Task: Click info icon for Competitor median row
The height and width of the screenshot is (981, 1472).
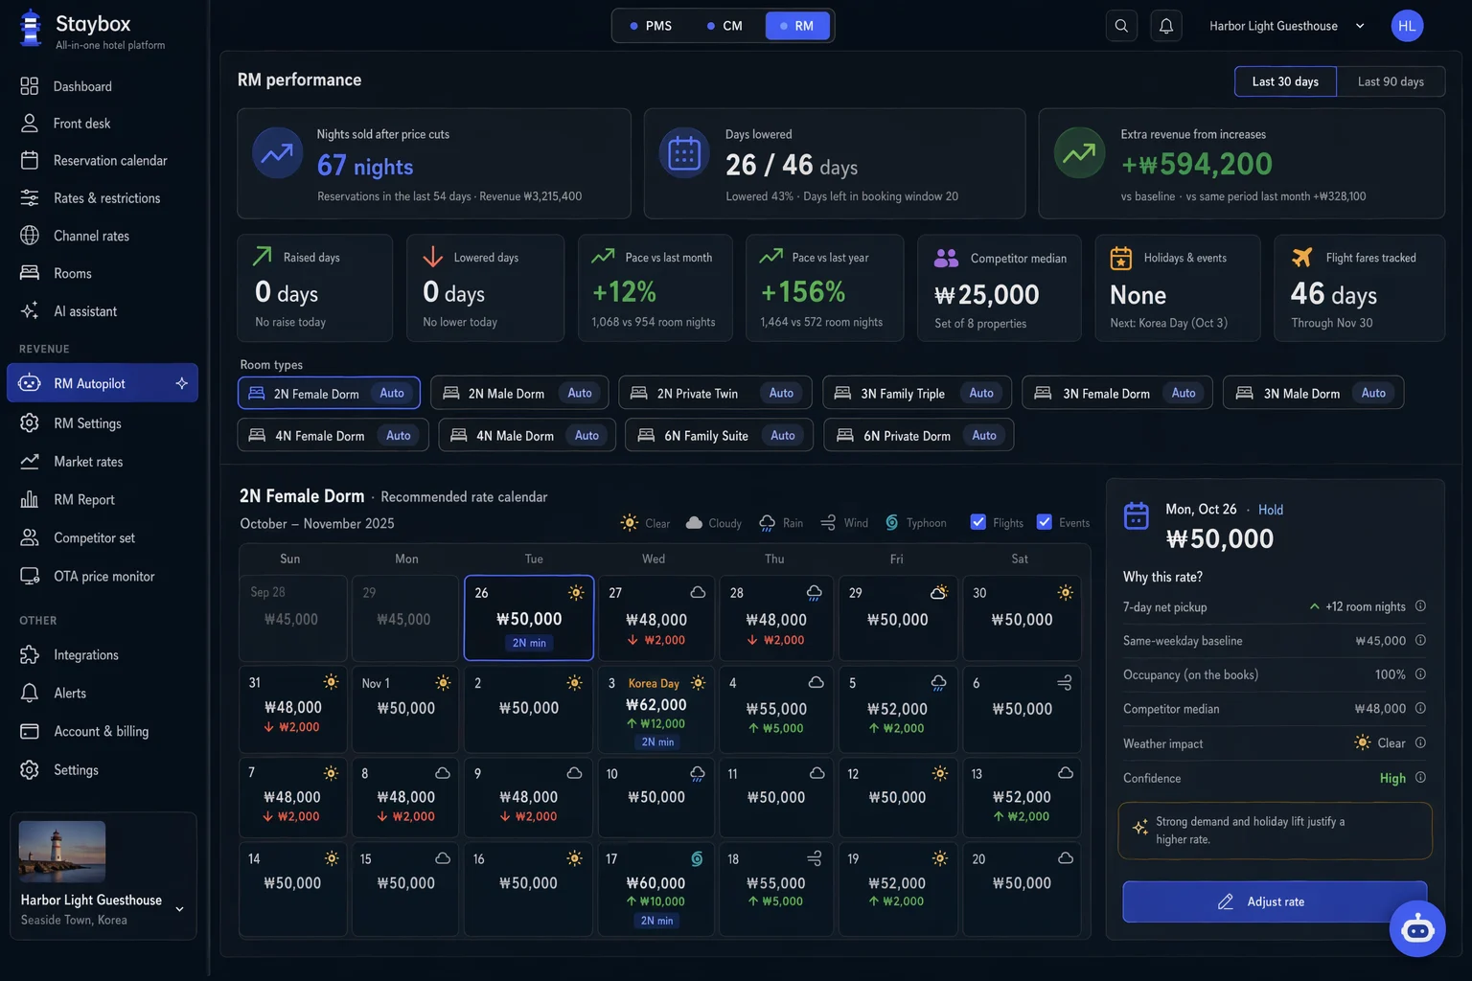Action: click(x=1420, y=709)
